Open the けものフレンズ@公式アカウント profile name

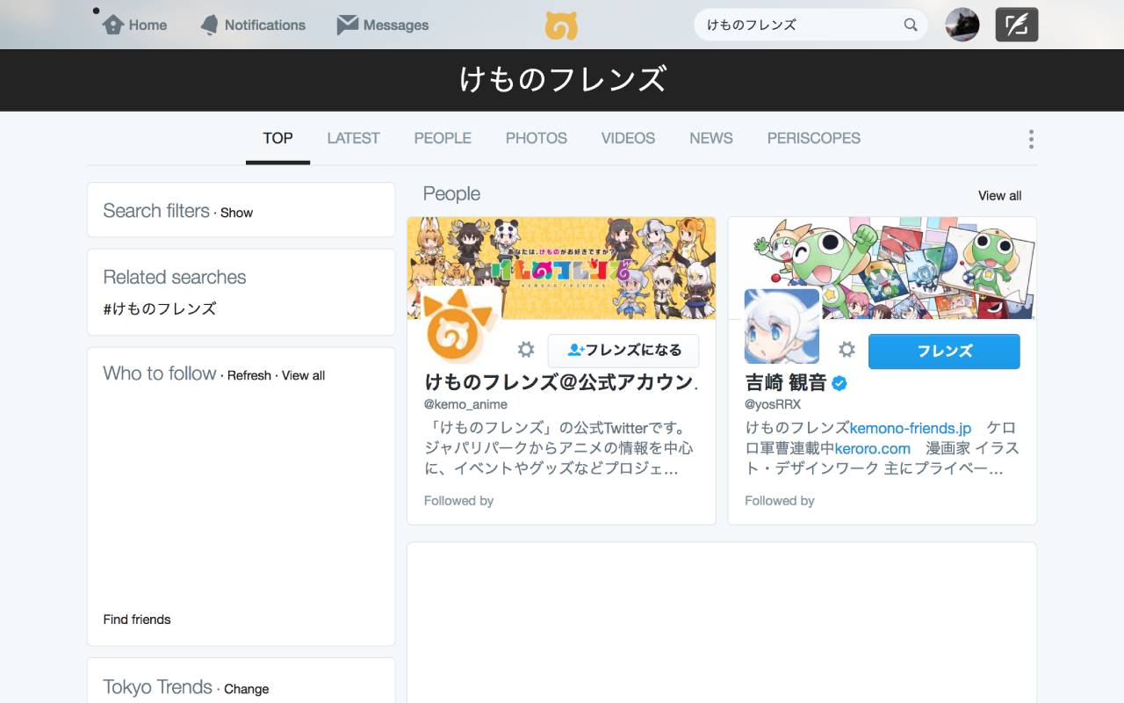tap(561, 382)
